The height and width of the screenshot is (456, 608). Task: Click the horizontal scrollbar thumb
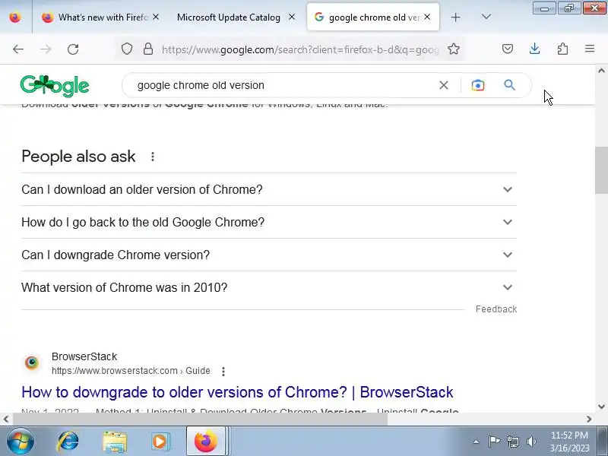(200, 420)
